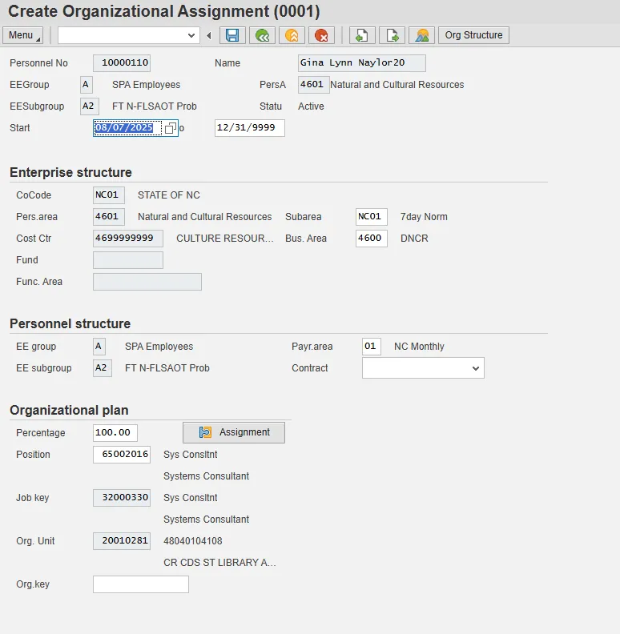
Task: Click the 'Personnel structure' heading
Action: [x=70, y=323]
